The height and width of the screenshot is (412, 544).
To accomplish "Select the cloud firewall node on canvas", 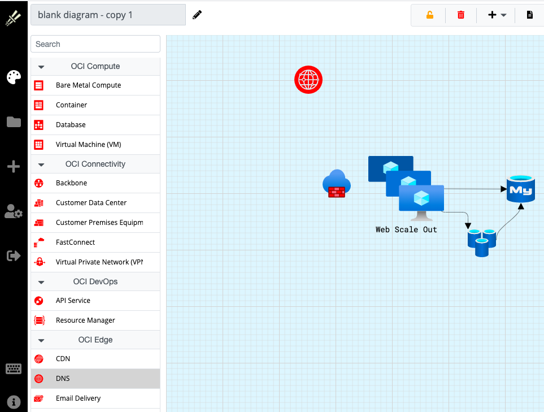I will [337, 184].
